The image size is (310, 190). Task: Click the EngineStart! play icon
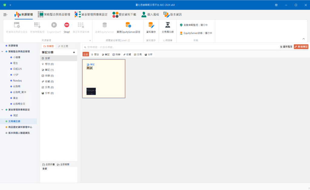coord(54,25)
